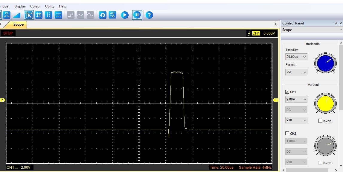The image size is (343, 172).
Task: Select the Scope tab
Action: [18, 24]
